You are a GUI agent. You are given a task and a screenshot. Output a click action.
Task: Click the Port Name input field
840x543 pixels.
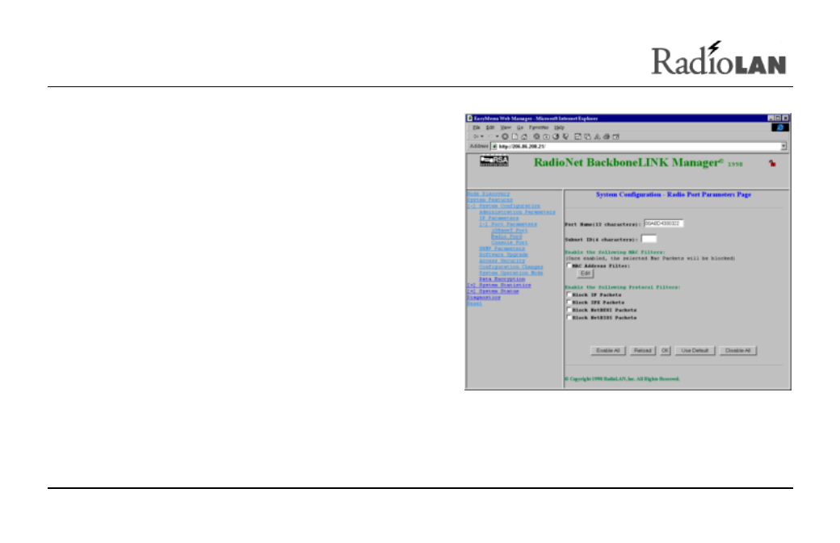point(663,223)
